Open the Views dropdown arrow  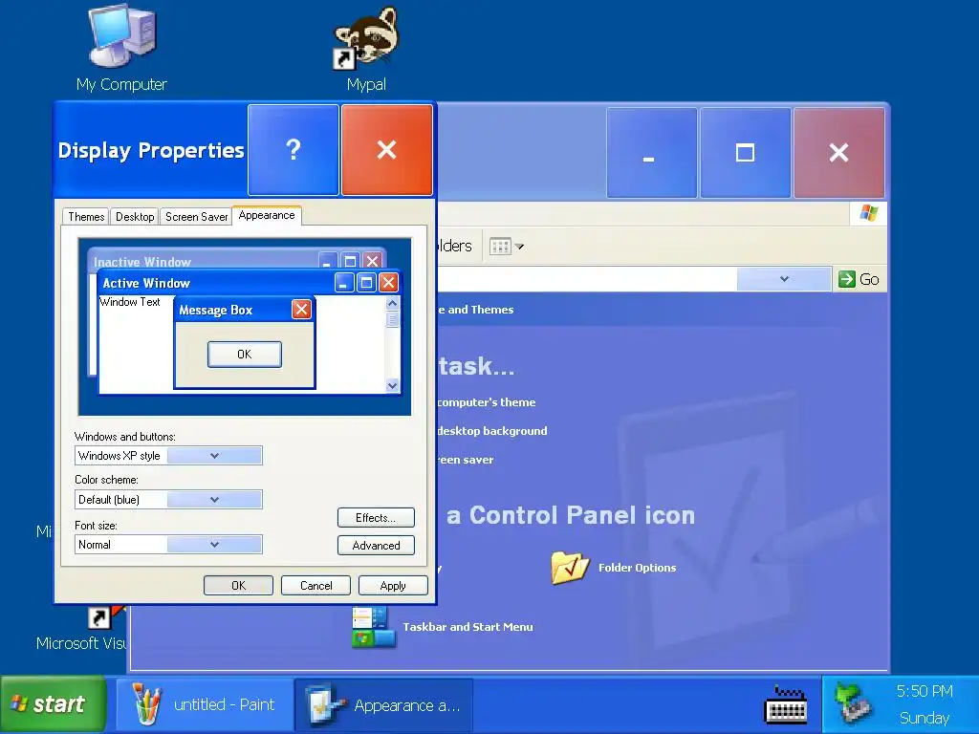click(x=519, y=247)
